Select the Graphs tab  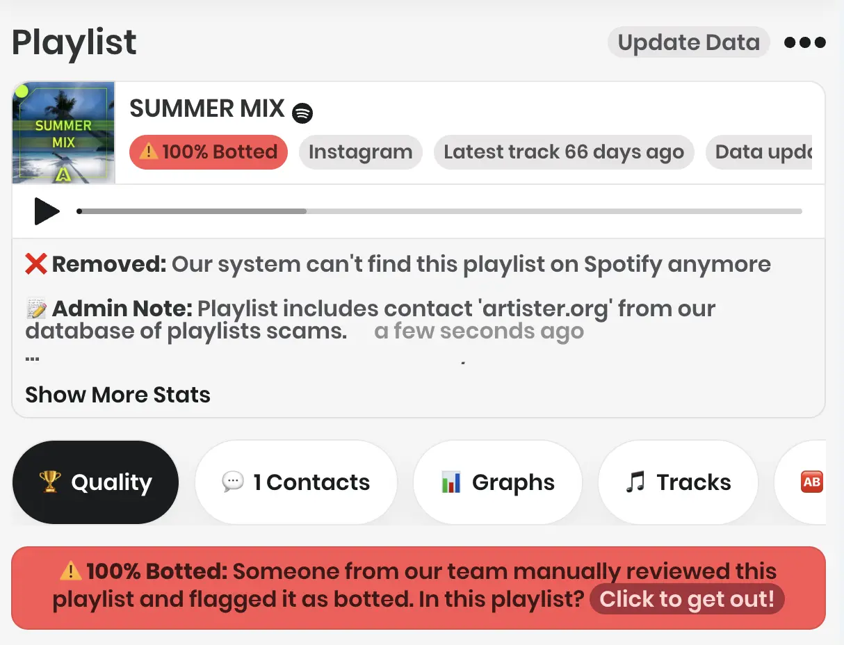497,482
